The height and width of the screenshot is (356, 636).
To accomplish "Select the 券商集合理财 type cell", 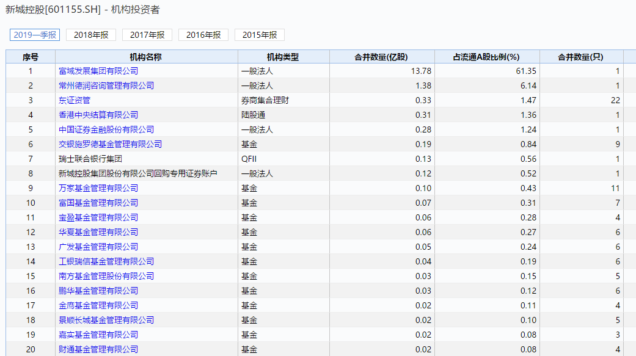I will [283, 100].
